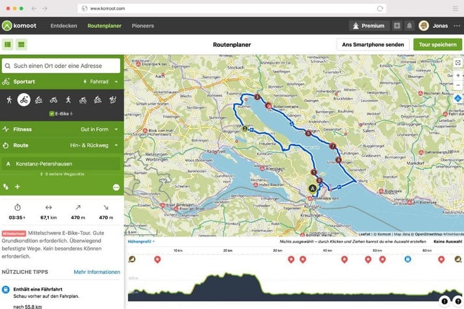This screenshot has height=309, width=464.
Task: Open the Mehr Informationen link
Action: click(x=97, y=272)
